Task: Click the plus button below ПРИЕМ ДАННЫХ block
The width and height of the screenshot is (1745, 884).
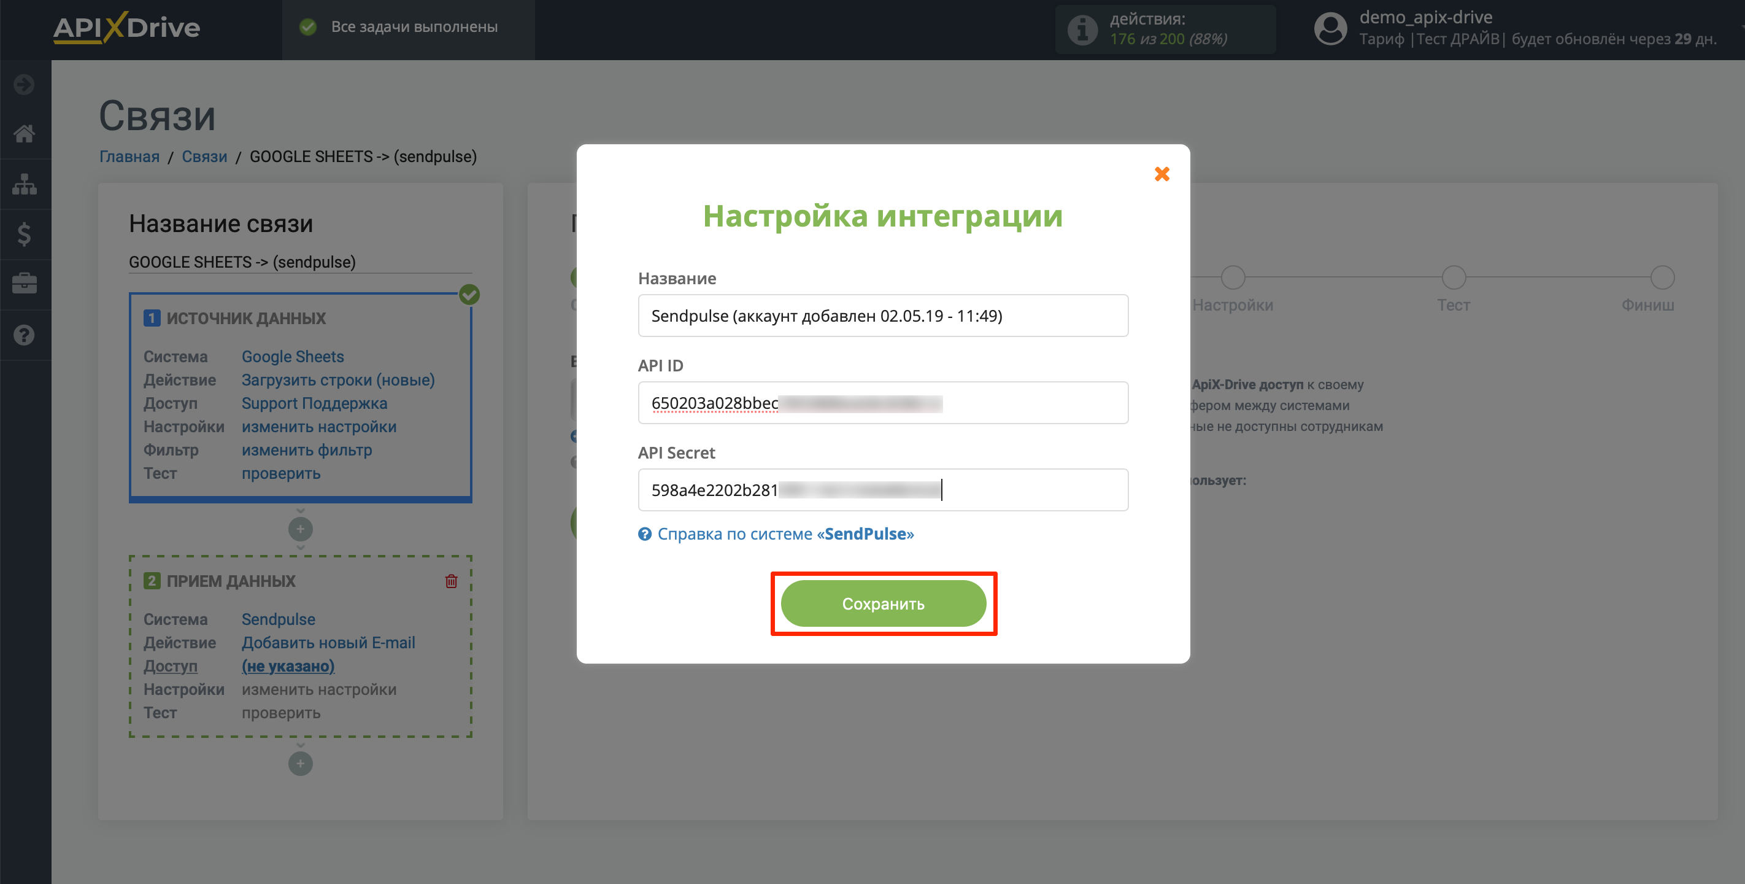Action: 300,763
